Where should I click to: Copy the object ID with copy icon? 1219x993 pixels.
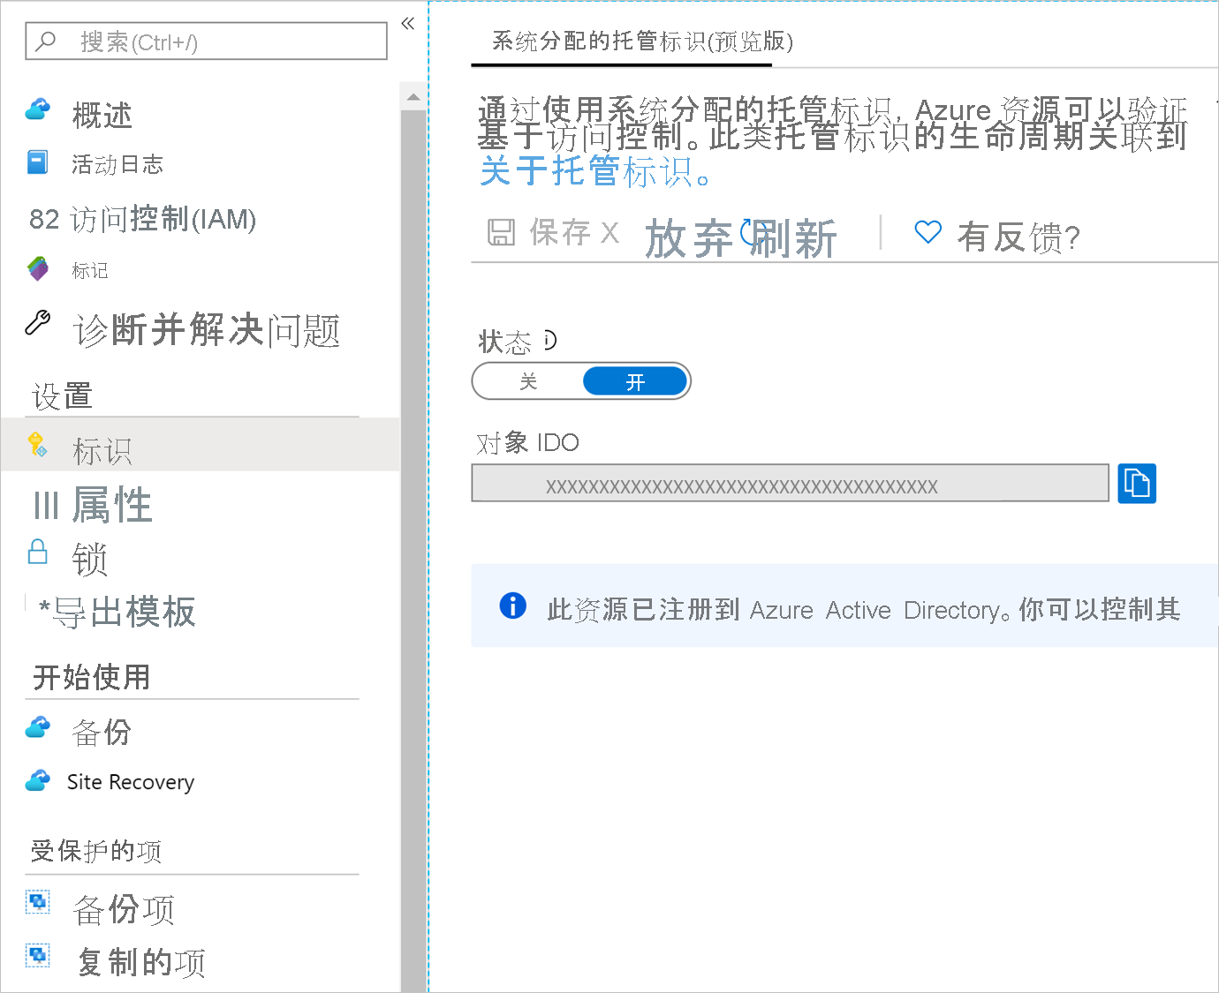click(x=1137, y=484)
